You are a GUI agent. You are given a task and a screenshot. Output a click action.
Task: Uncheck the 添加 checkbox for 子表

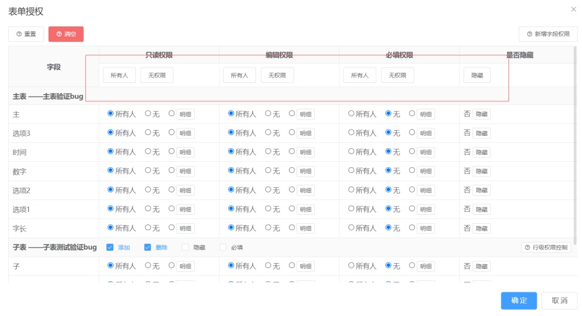[x=110, y=248]
